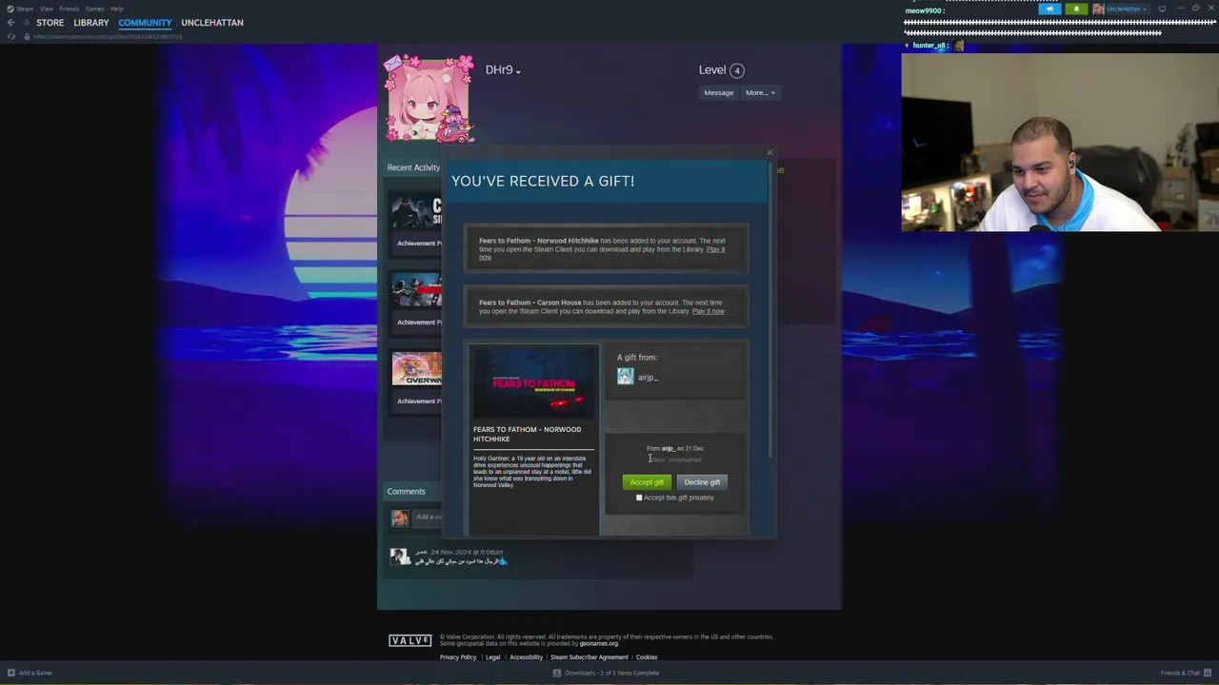
Task: Open Downloads - 1 of 1 Items Complete
Action: [x=612, y=673]
